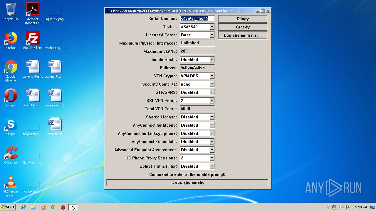The width and height of the screenshot is (376, 211).
Task: Open Opera desktop shortcut
Action: tap(11, 98)
